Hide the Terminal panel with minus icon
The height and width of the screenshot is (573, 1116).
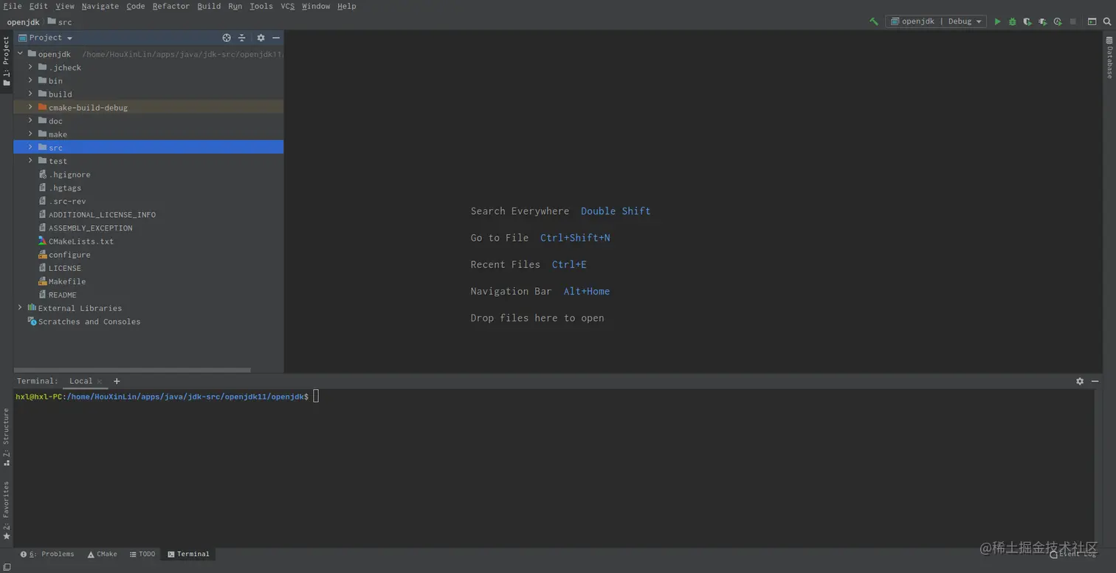(1095, 381)
